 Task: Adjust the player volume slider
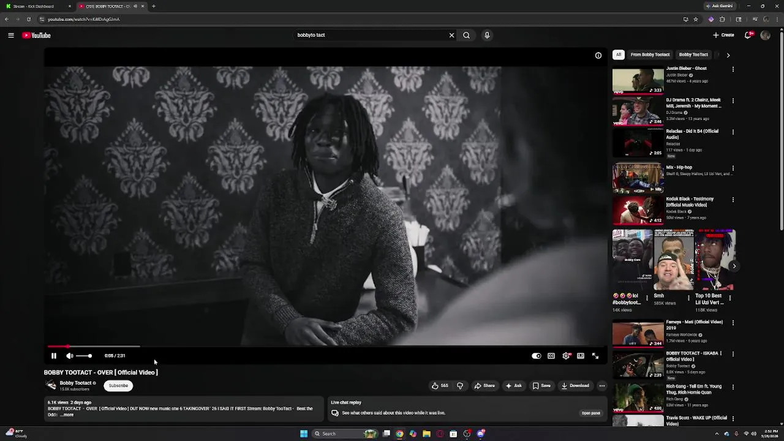84,356
